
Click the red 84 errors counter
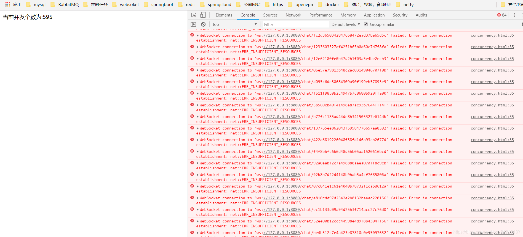coord(502,15)
